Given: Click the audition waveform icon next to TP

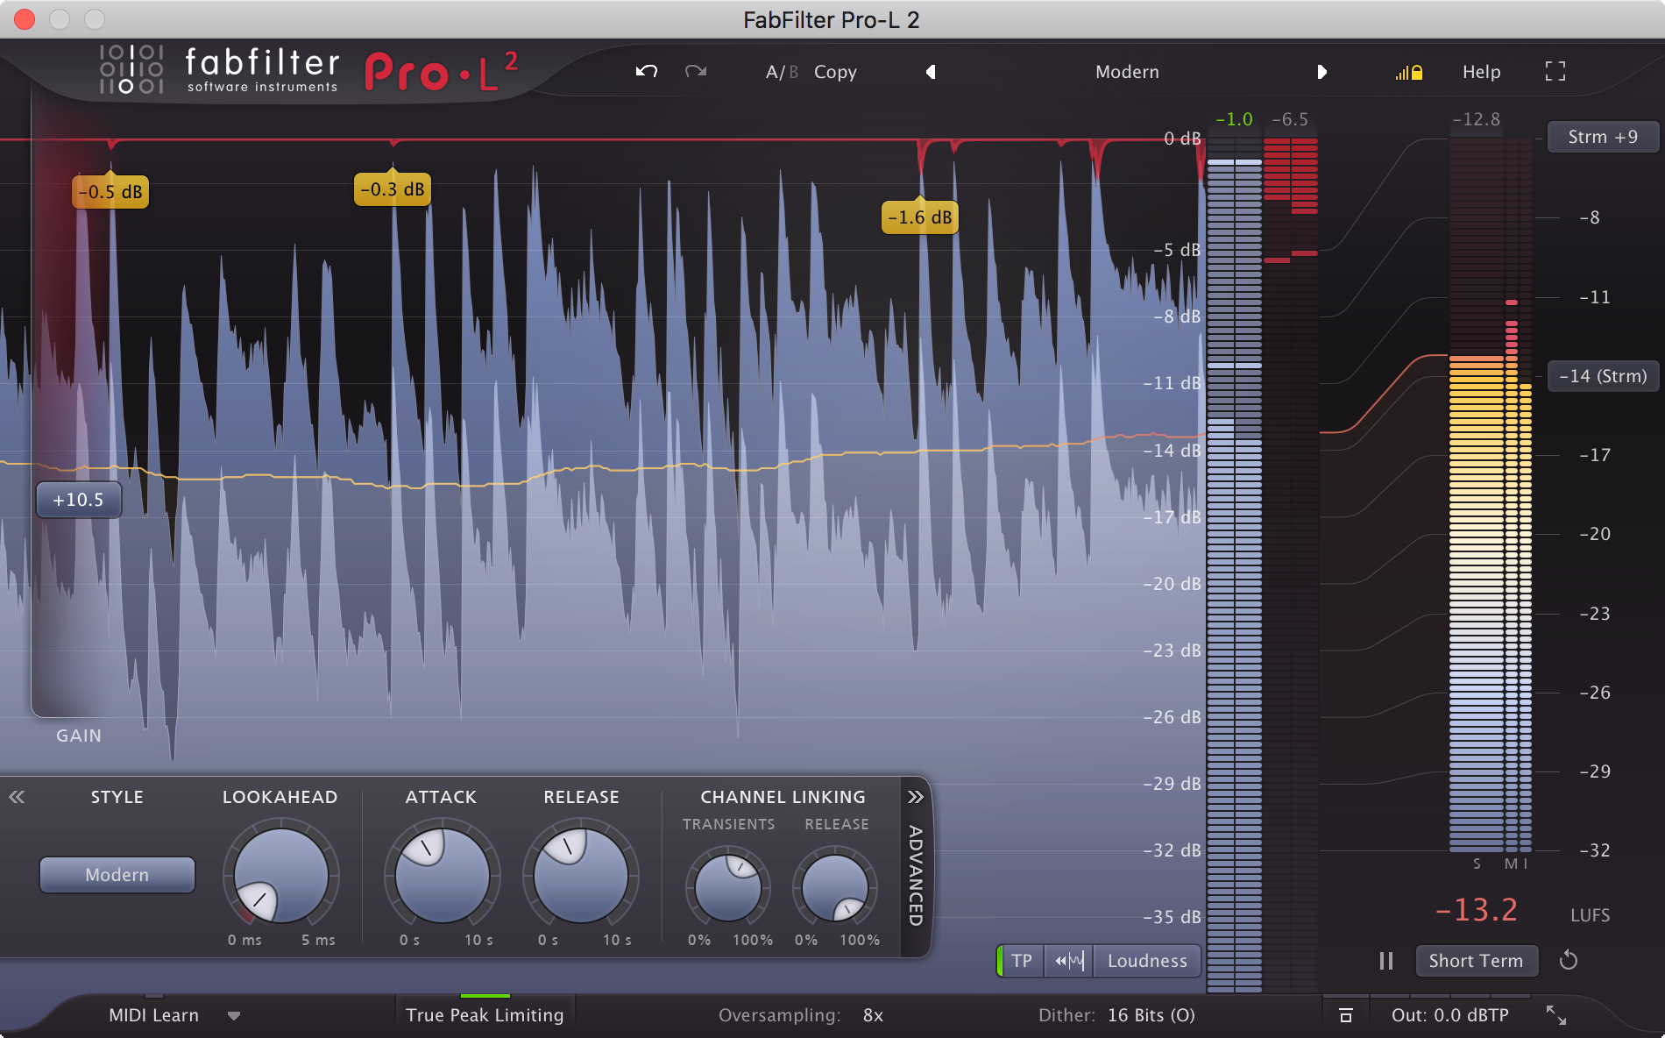Looking at the screenshot, I should coord(1069,961).
